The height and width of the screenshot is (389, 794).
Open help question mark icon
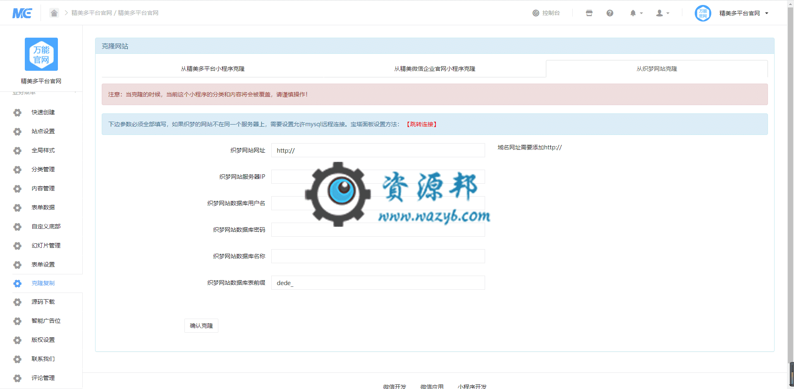pyautogui.click(x=610, y=13)
